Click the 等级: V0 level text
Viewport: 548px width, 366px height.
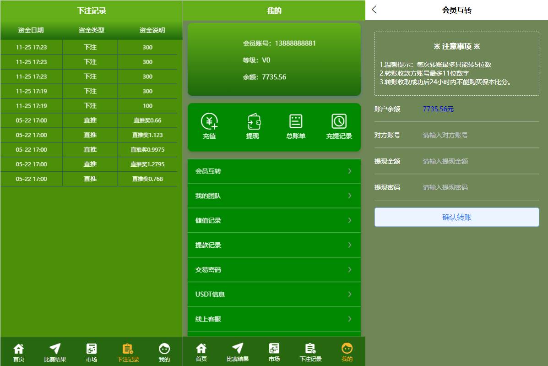pyautogui.click(x=256, y=60)
